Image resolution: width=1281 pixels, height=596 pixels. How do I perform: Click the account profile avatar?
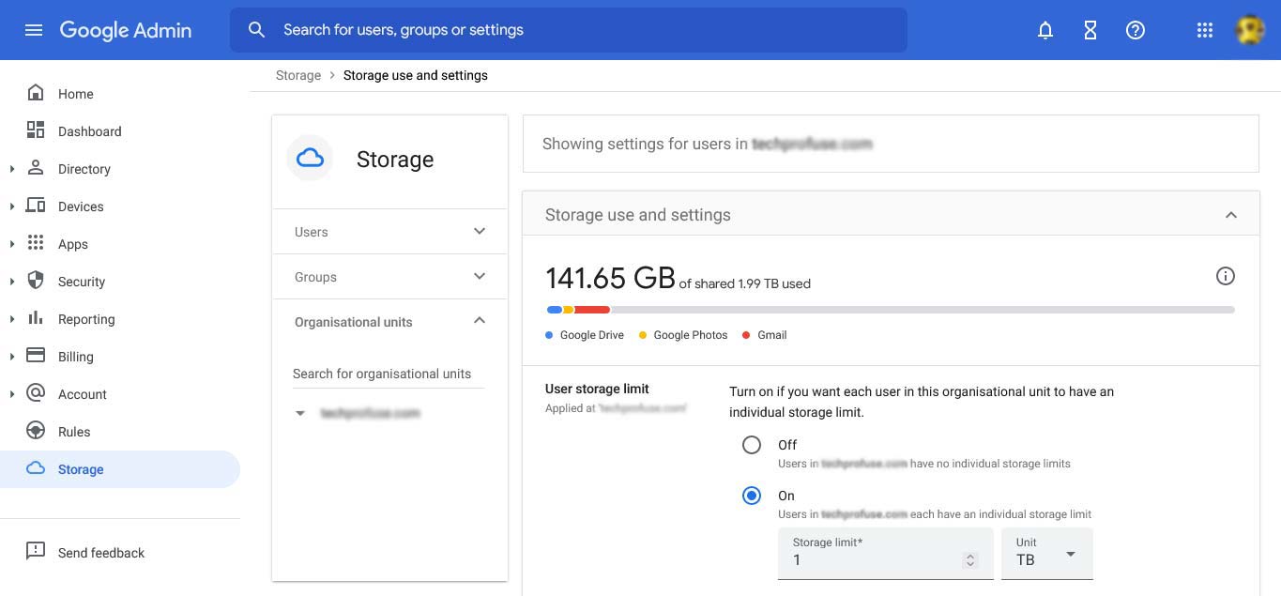[x=1249, y=29]
